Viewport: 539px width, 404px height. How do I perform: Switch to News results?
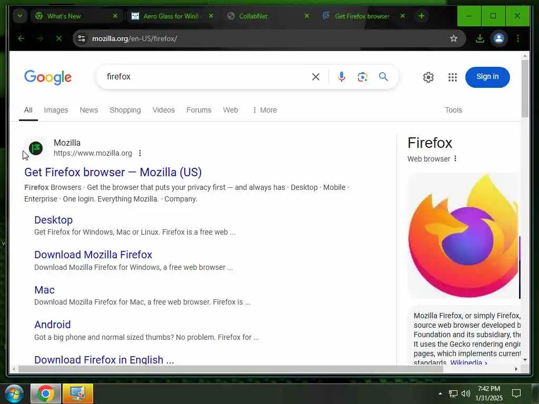(x=88, y=110)
